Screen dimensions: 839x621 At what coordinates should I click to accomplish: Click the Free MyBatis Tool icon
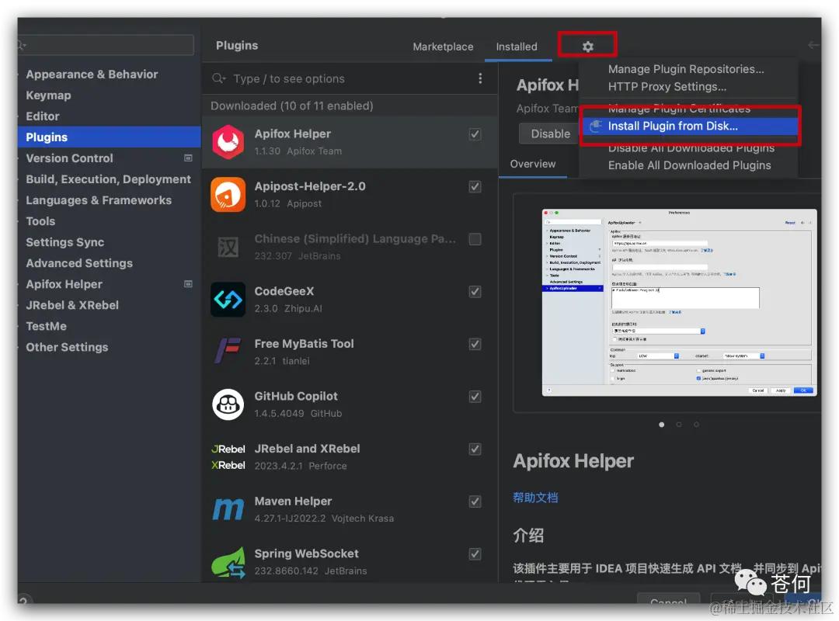228,352
